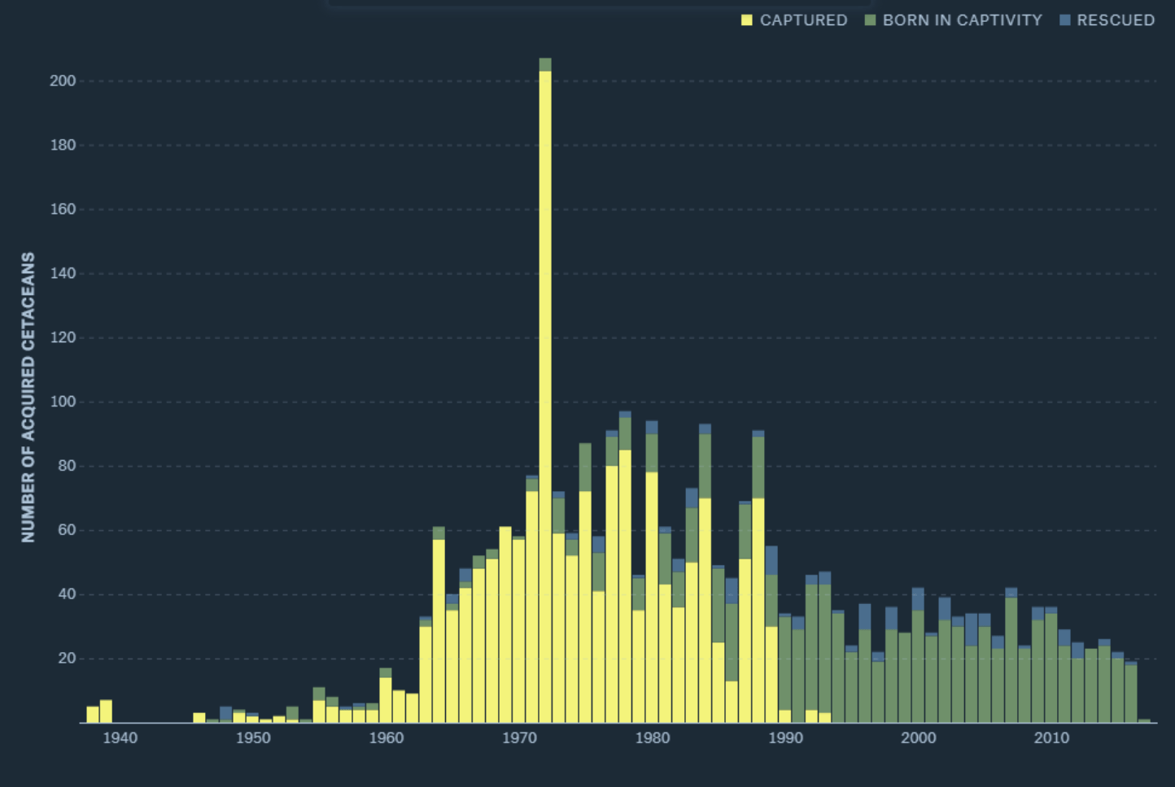This screenshot has width=1175, height=787.
Task: Click the yellow CAPTURED legend swatch
Action: pos(745,20)
